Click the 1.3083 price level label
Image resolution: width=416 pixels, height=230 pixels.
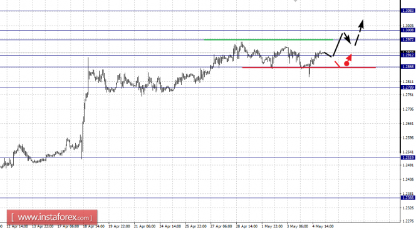click(x=408, y=11)
